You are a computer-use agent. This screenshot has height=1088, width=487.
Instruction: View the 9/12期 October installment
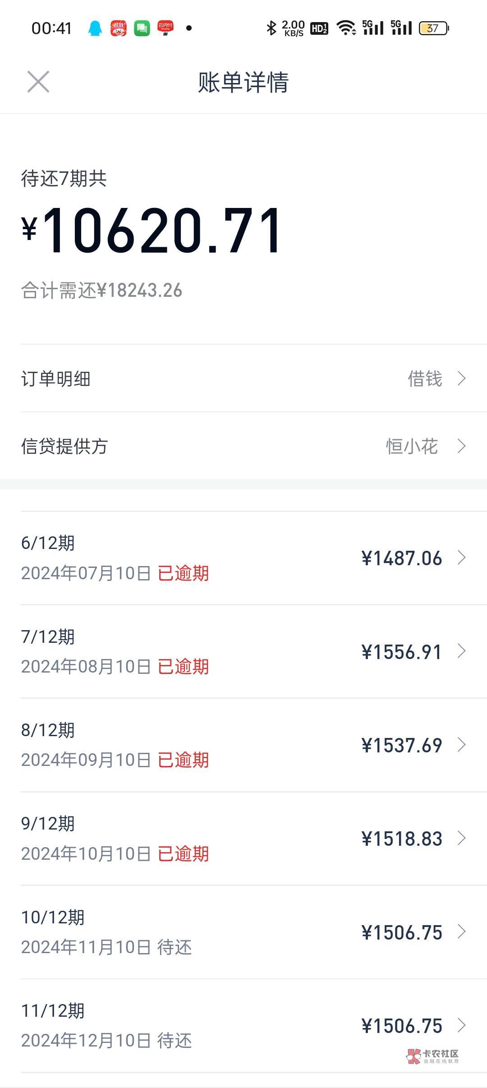pyautogui.click(x=243, y=839)
